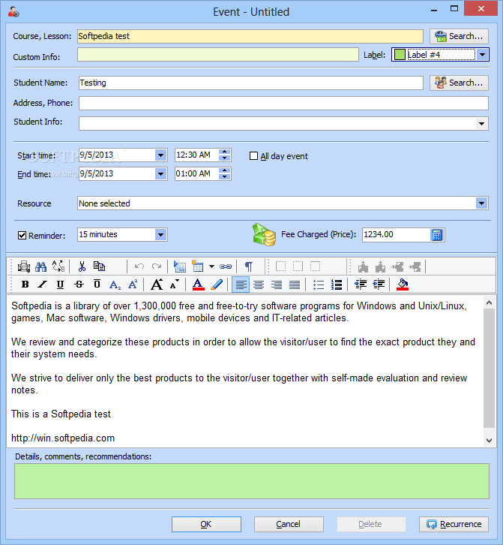
Task: Click the Course, Lesson field
Action: coord(250,36)
